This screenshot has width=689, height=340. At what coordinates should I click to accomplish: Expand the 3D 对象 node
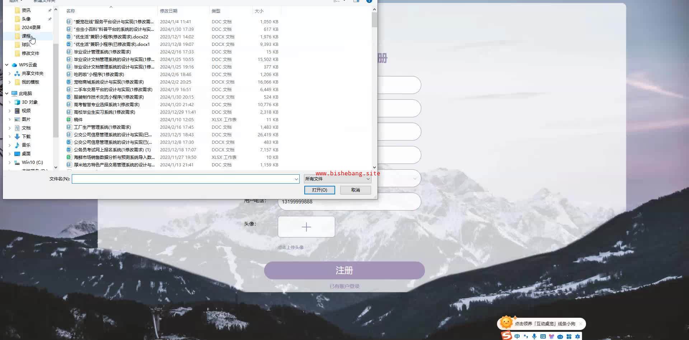pos(10,102)
